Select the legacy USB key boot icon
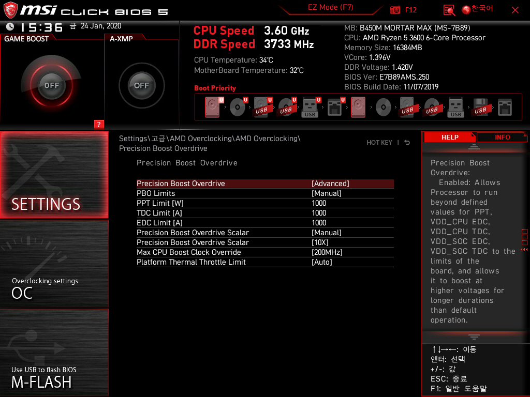Screen dimensions: 530x397 [455, 108]
